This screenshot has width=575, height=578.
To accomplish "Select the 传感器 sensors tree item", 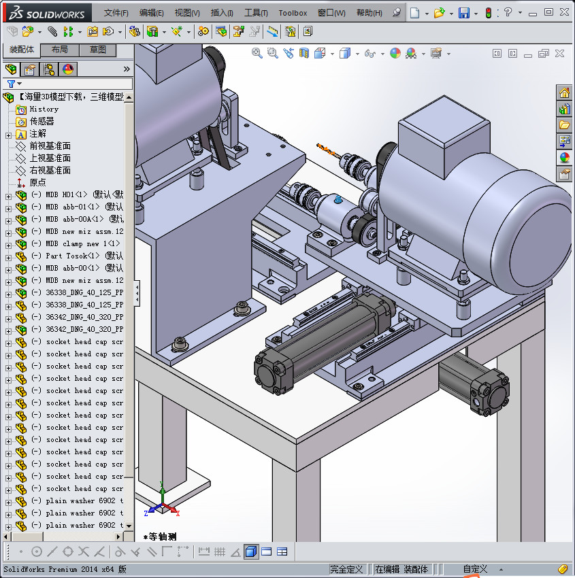I will pos(42,121).
